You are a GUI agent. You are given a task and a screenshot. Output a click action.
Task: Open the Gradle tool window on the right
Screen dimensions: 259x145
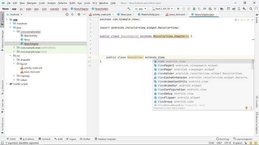(x=257, y=19)
